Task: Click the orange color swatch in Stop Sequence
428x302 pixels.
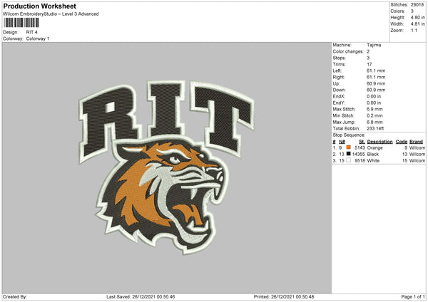Action: tap(348, 147)
